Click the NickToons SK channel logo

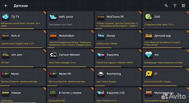point(101,17)
